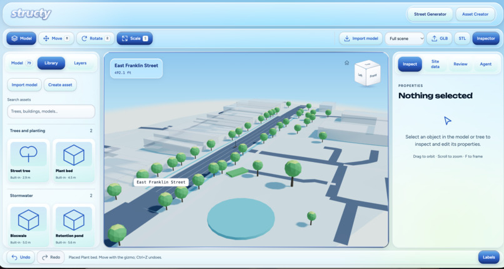504x269 pixels.
Task: Activate the Move tool
Action: pos(56,38)
